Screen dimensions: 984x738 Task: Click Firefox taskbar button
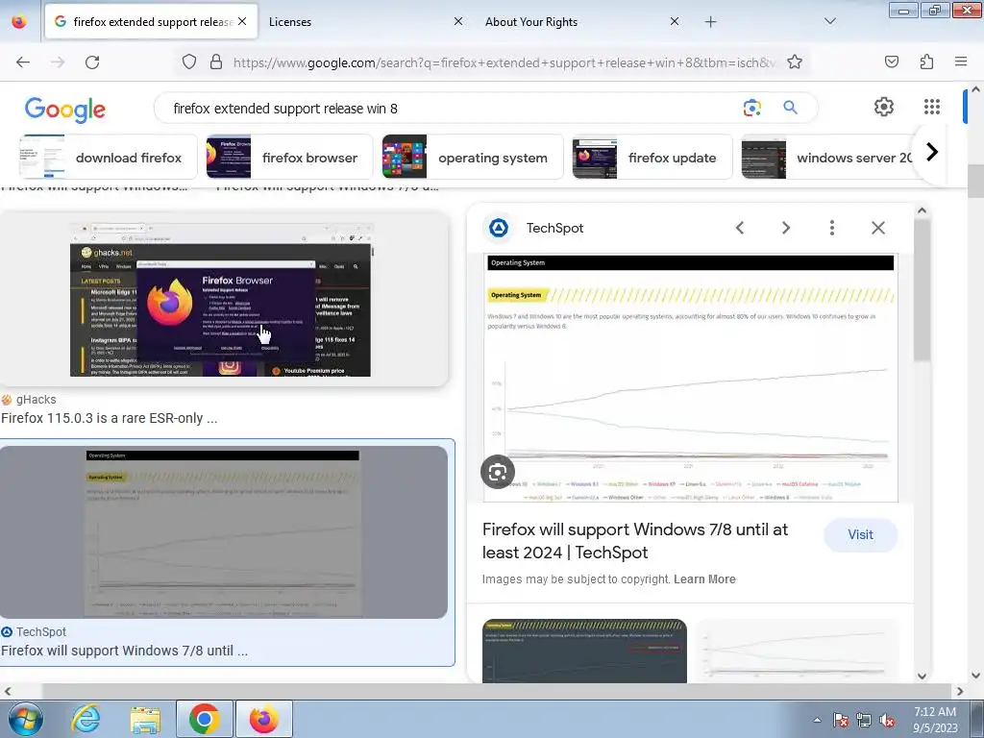pos(263,719)
